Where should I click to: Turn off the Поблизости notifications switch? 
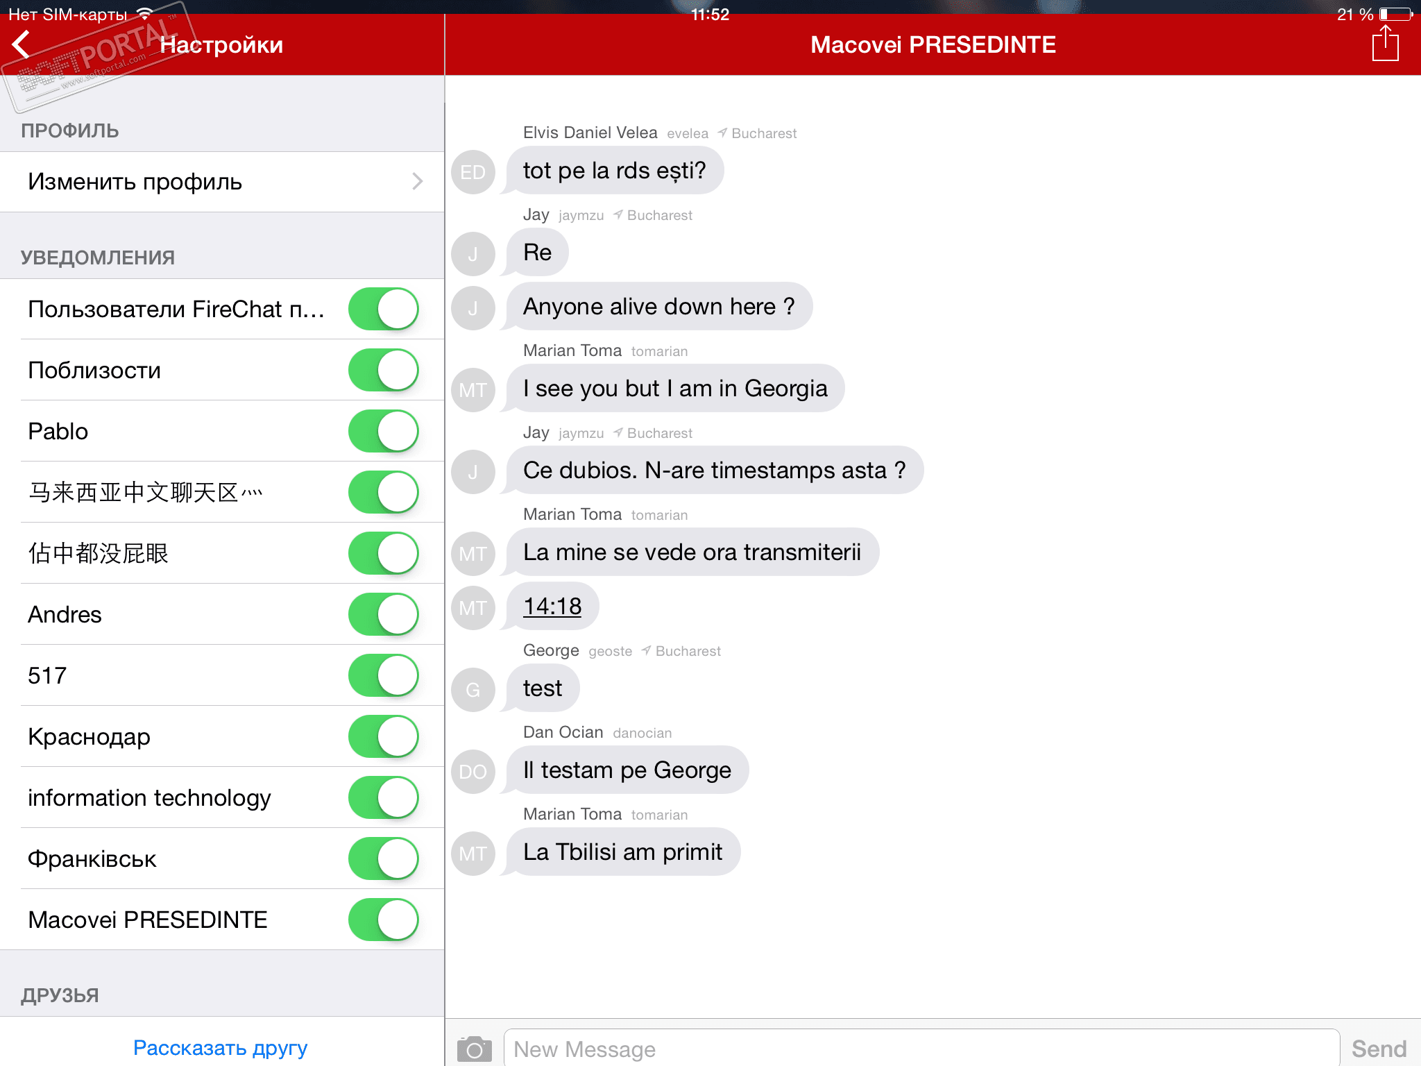coord(384,370)
